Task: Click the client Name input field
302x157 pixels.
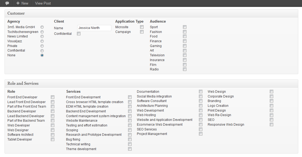Action: pos(94,28)
